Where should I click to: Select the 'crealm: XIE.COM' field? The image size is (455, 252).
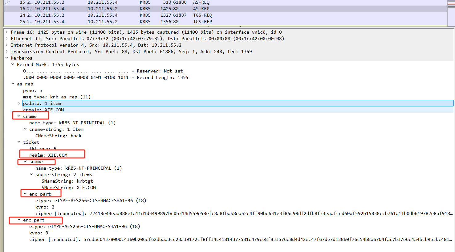tap(43, 110)
